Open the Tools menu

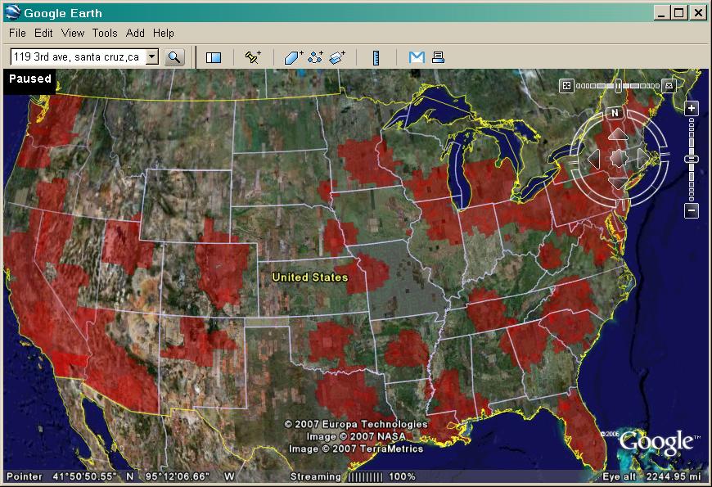pyautogui.click(x=105, y=33)
